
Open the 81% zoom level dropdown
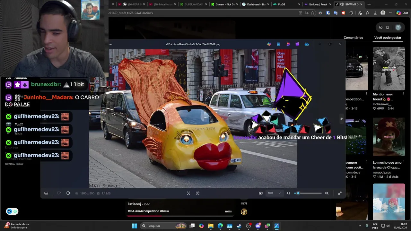click(x=274, y=193)
